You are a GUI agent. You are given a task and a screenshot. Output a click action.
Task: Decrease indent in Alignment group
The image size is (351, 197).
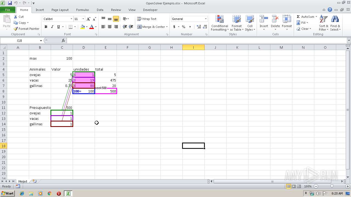125,27
